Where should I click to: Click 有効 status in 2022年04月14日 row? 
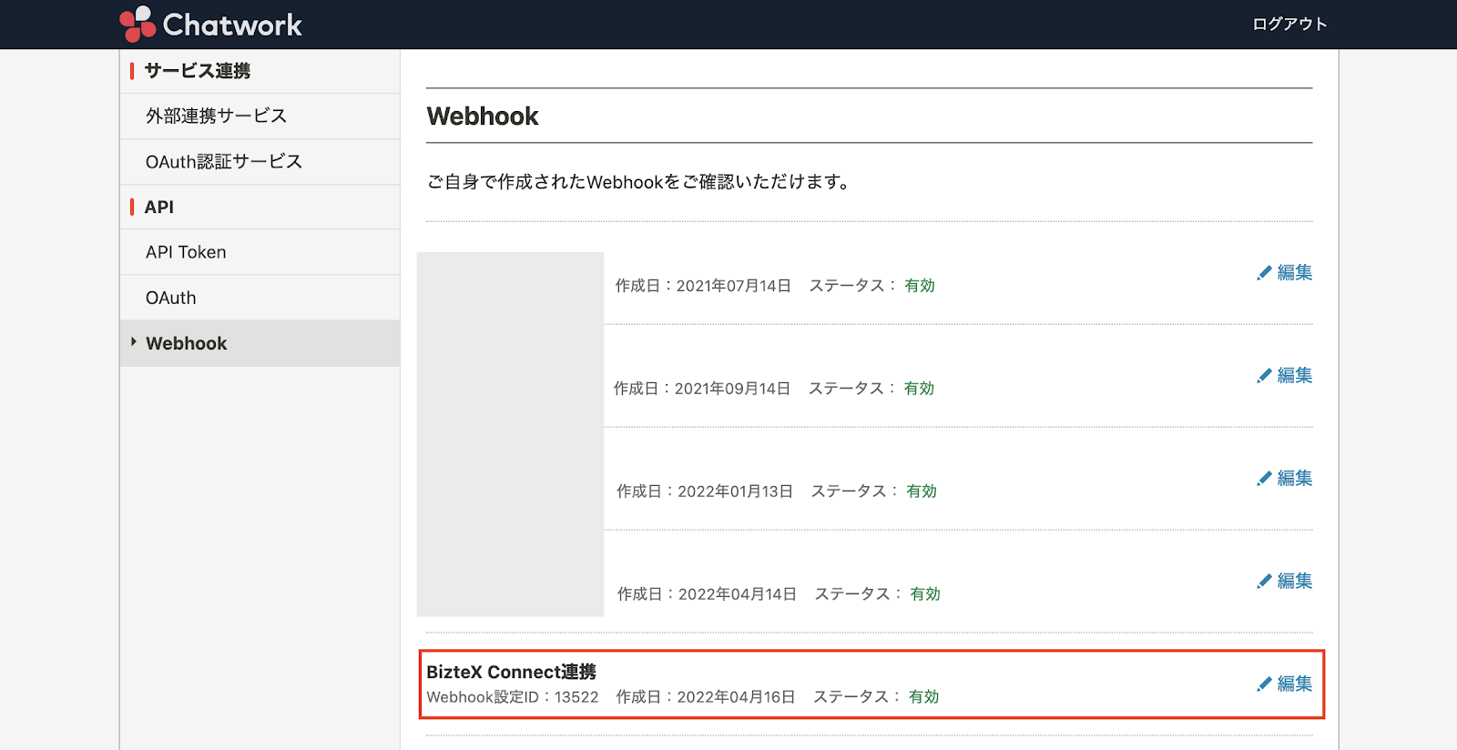point(925,594)
